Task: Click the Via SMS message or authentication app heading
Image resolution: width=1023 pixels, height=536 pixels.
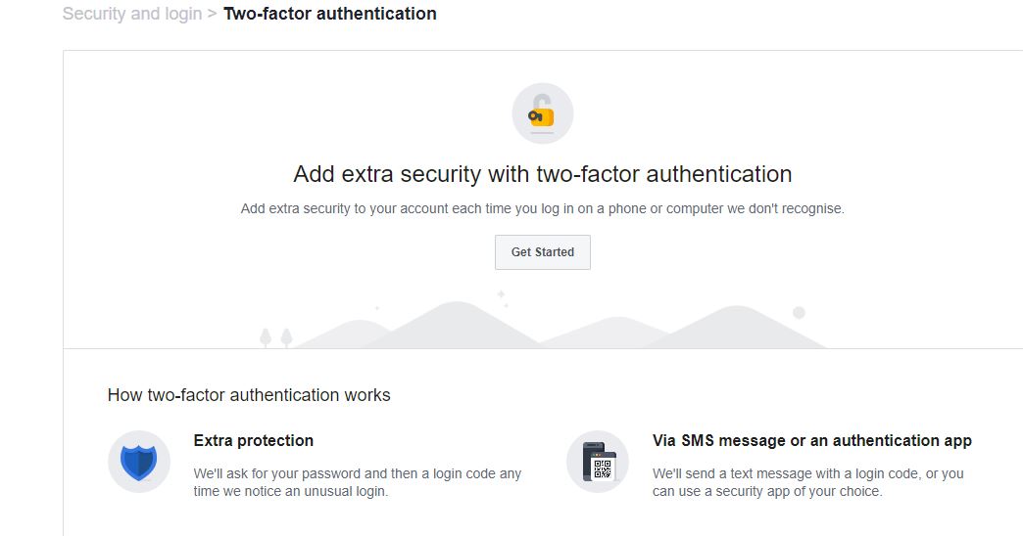Action: click(811, 440)
